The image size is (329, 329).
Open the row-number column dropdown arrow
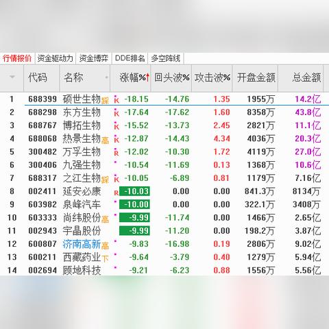coord(12,77)
